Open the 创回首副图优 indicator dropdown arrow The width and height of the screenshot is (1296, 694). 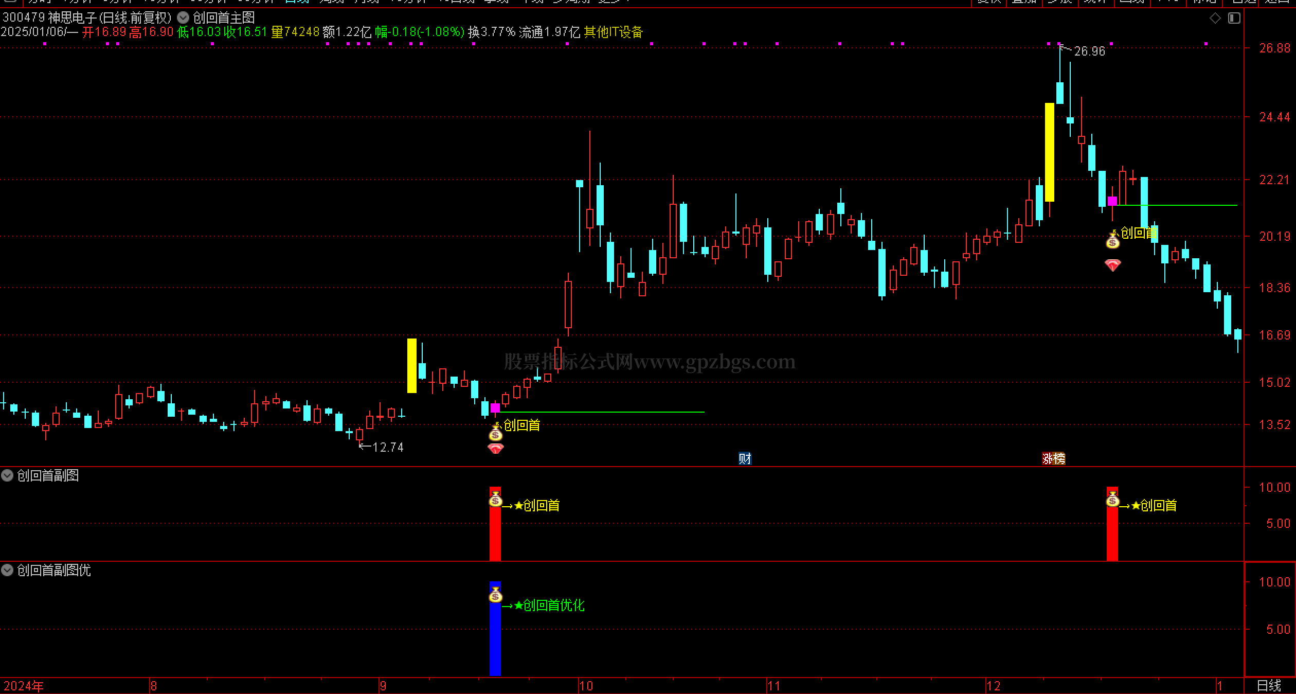7,570
